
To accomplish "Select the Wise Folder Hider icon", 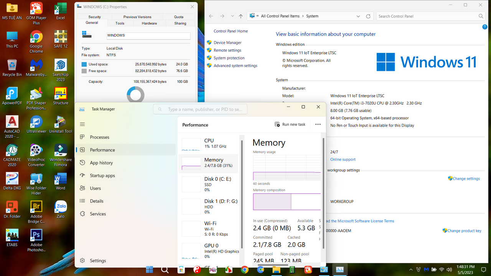I will tap(36, 184).
